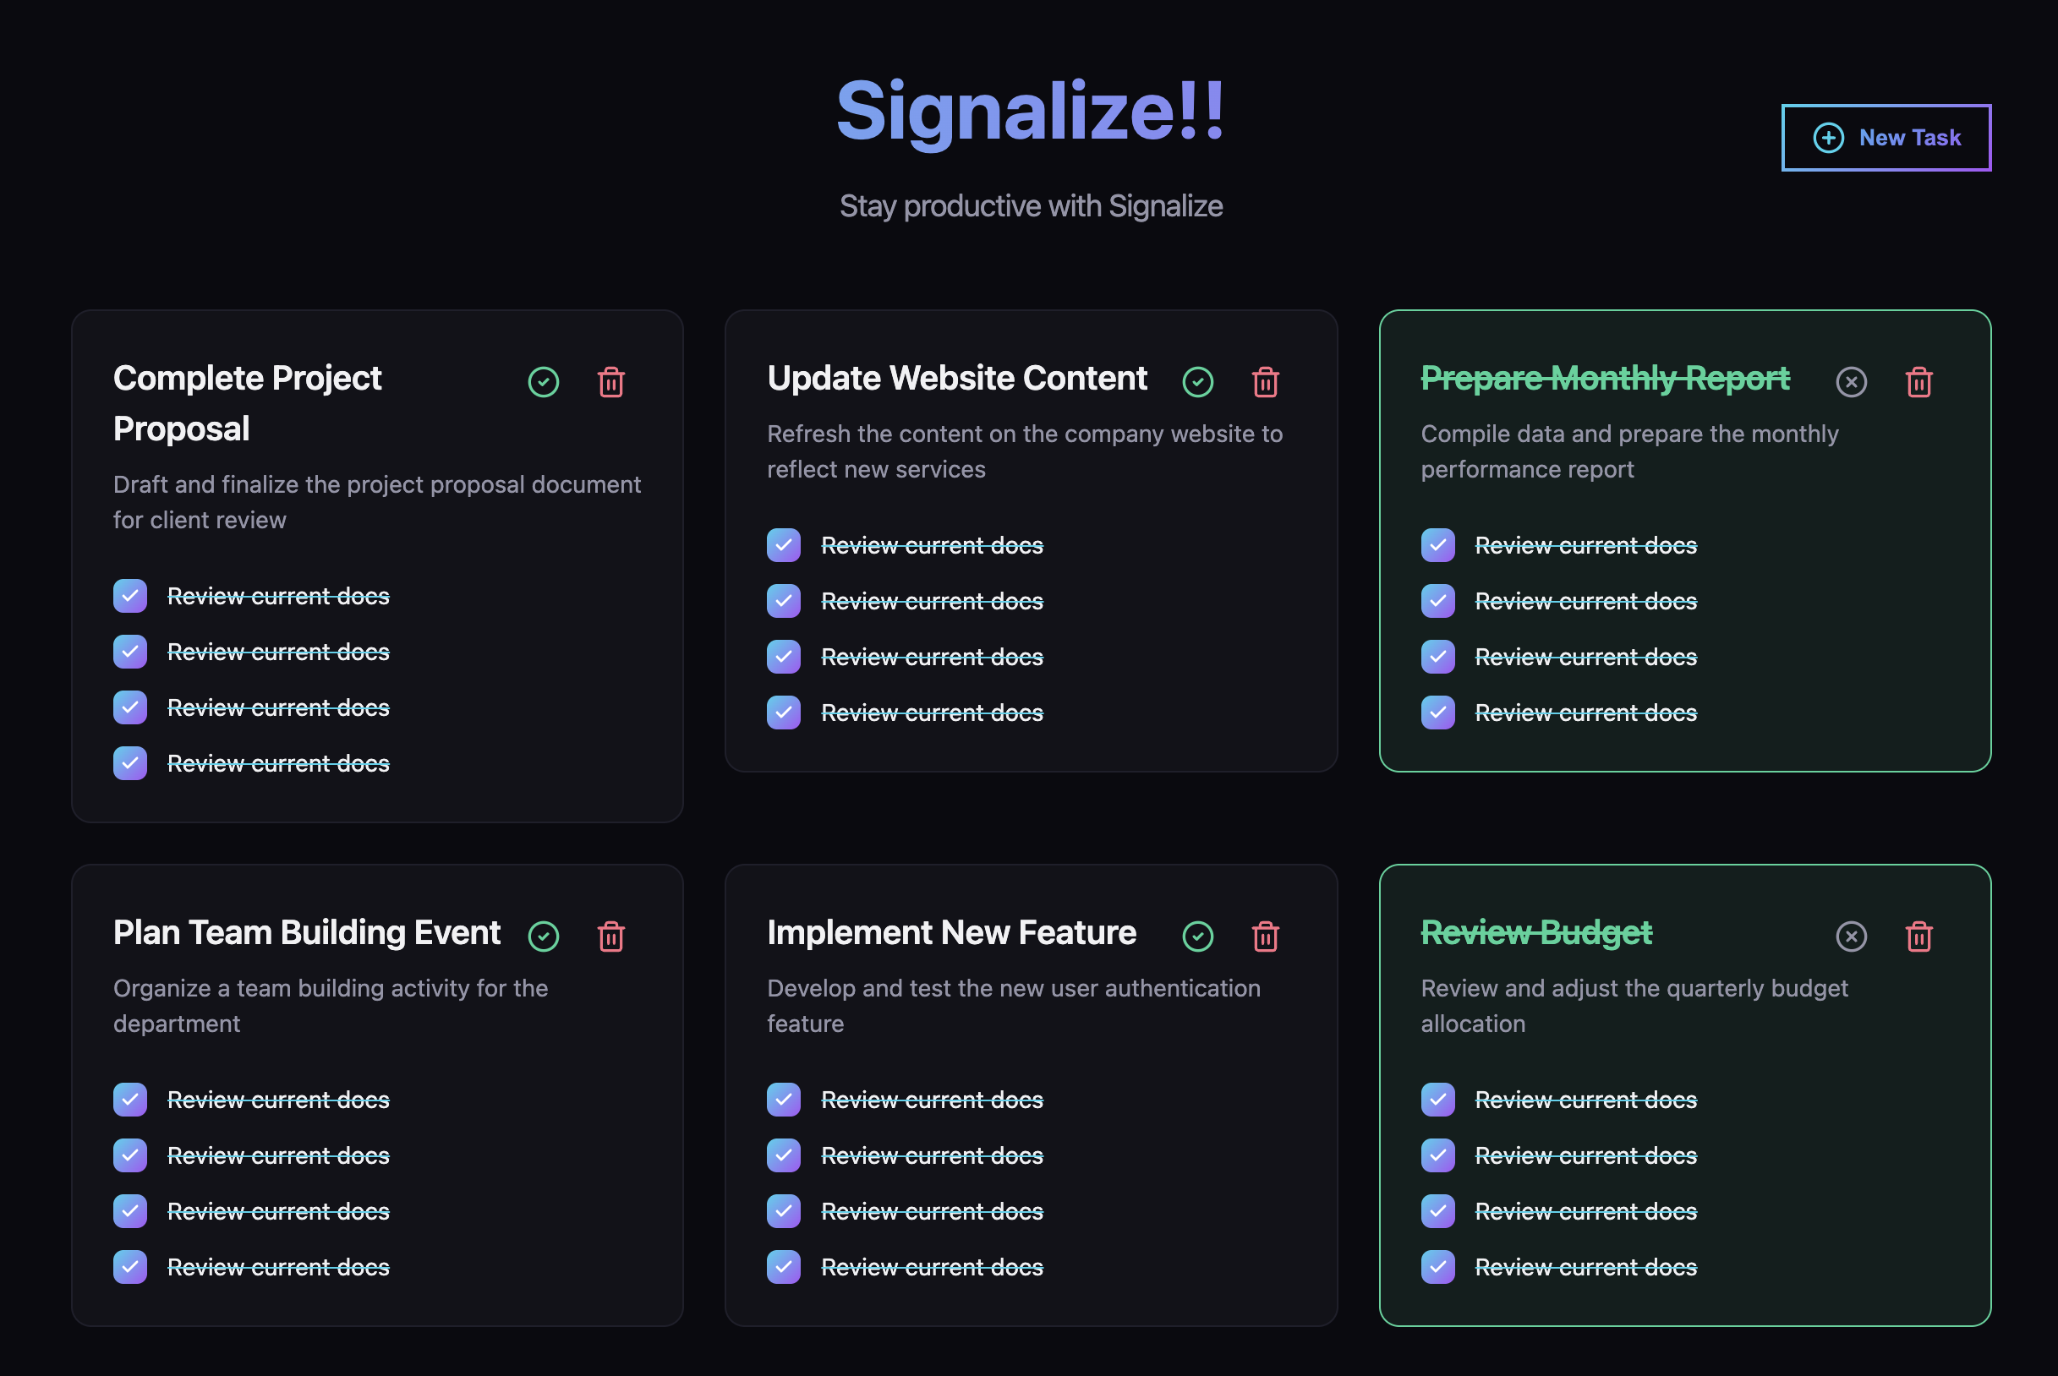
Task: Uncheck first subtask in Complete Project Proposal
Action: (x=130, y=596)
